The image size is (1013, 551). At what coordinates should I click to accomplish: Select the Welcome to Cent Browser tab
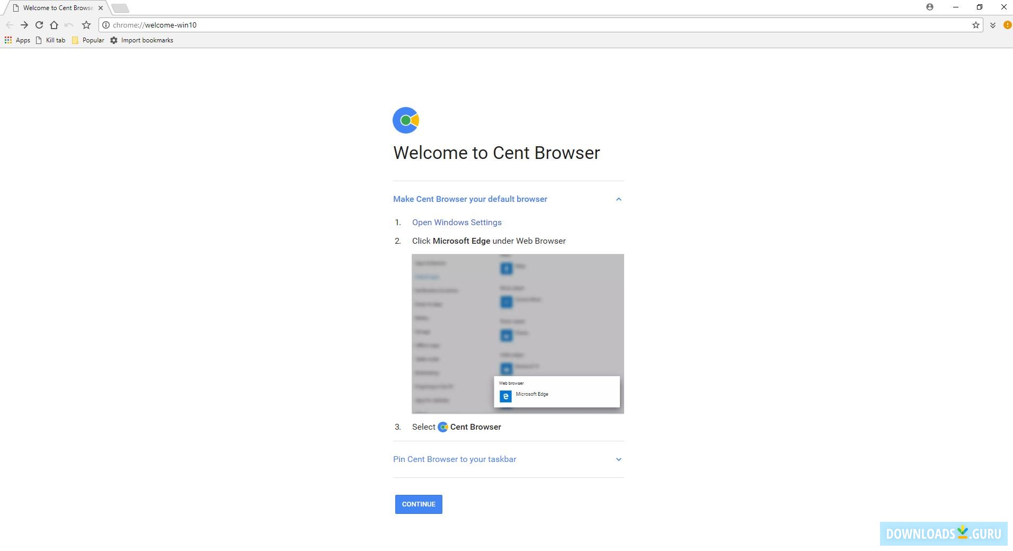click(57, 8)
